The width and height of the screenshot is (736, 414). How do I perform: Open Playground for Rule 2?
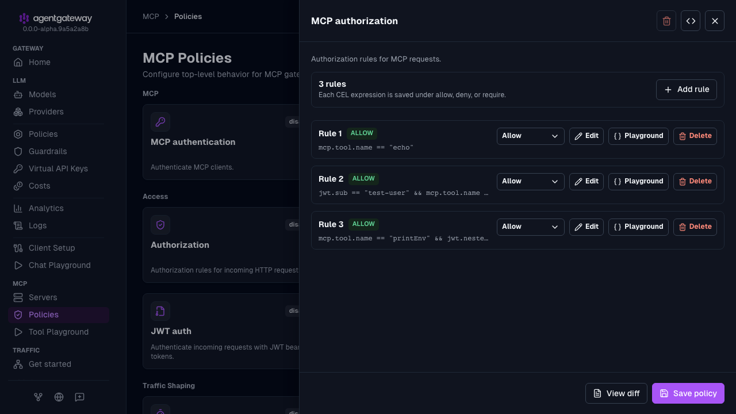pos(638,181)
